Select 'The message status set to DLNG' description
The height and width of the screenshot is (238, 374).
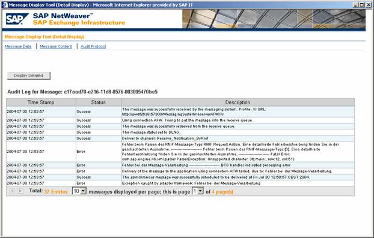coord(151,132)
